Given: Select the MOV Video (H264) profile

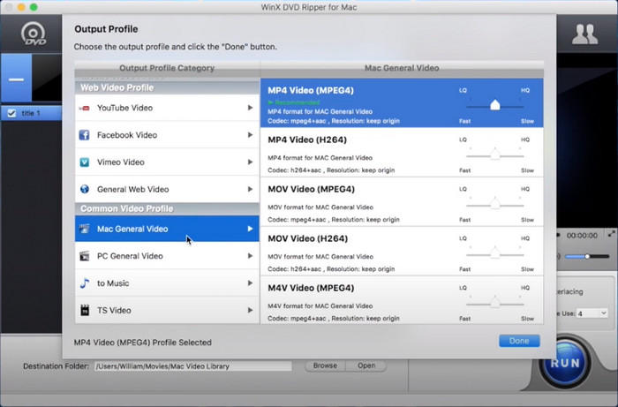Looking at the screenshot, I should click(x=402, y=251).
